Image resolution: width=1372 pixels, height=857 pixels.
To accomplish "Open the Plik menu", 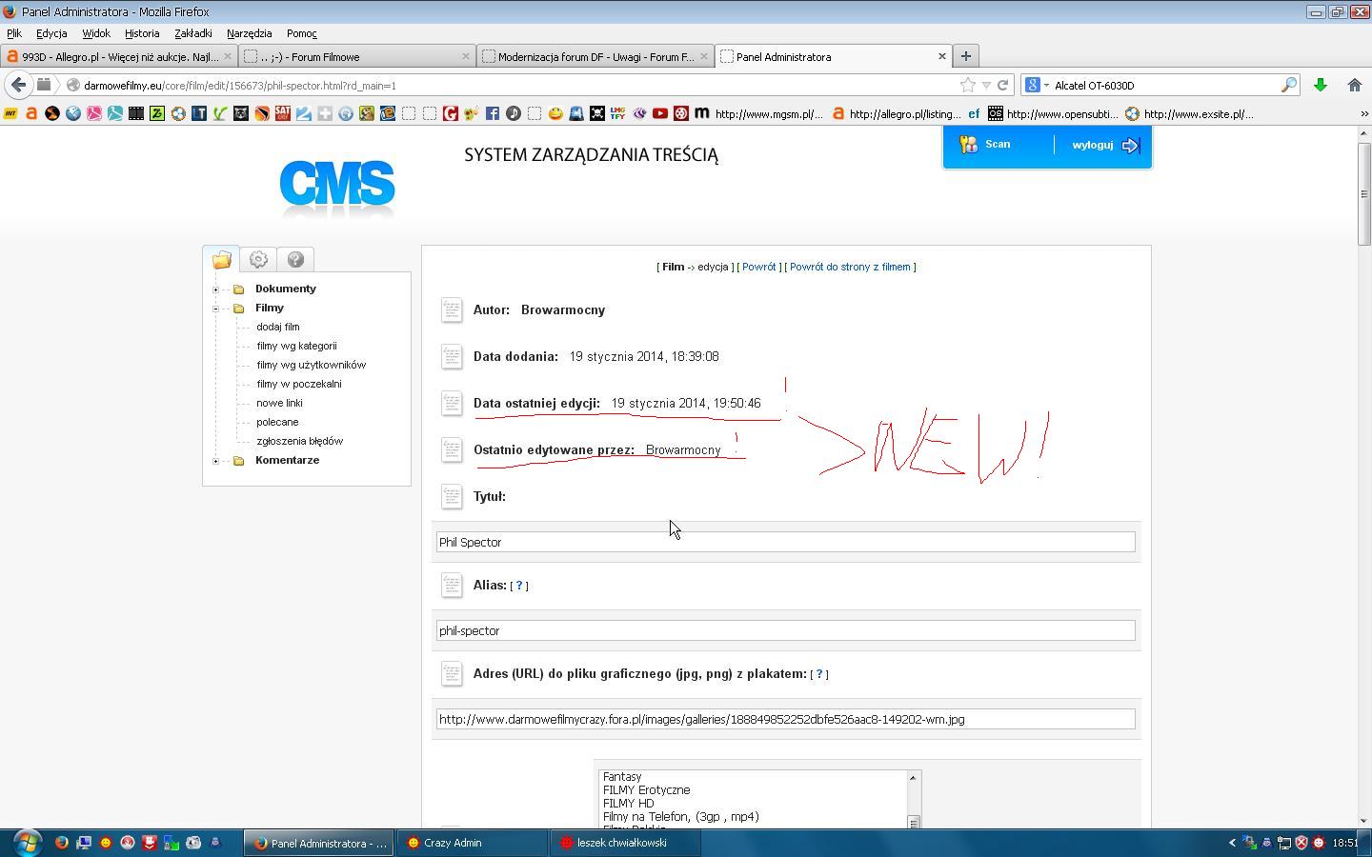I will pos(14,33).
